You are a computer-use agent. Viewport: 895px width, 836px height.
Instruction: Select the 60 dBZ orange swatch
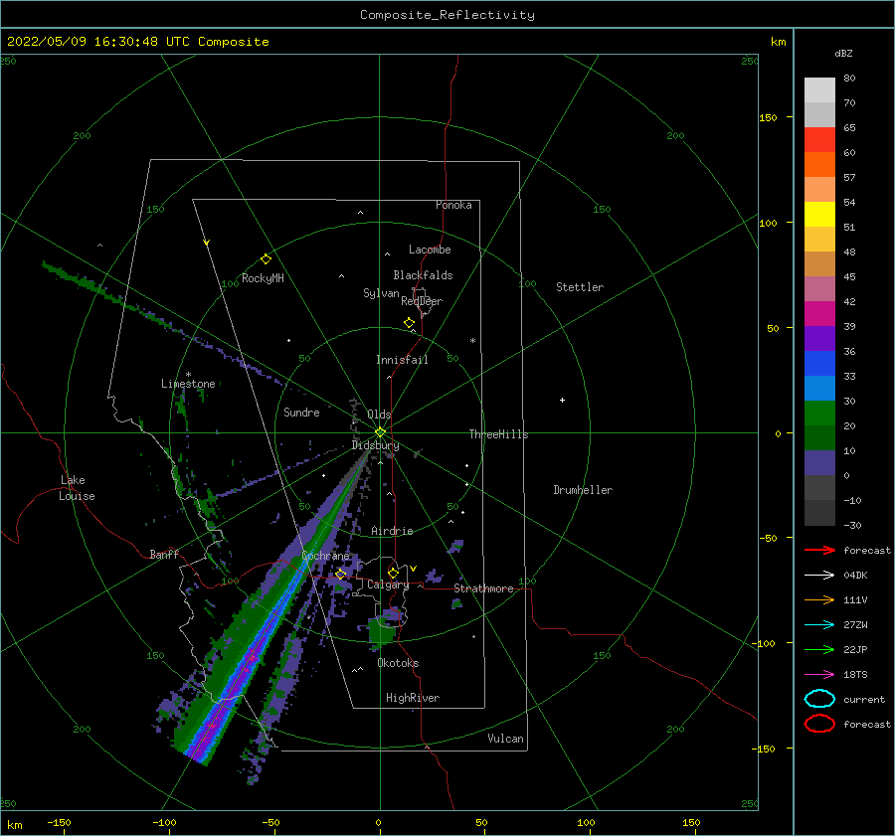point(819,164)
